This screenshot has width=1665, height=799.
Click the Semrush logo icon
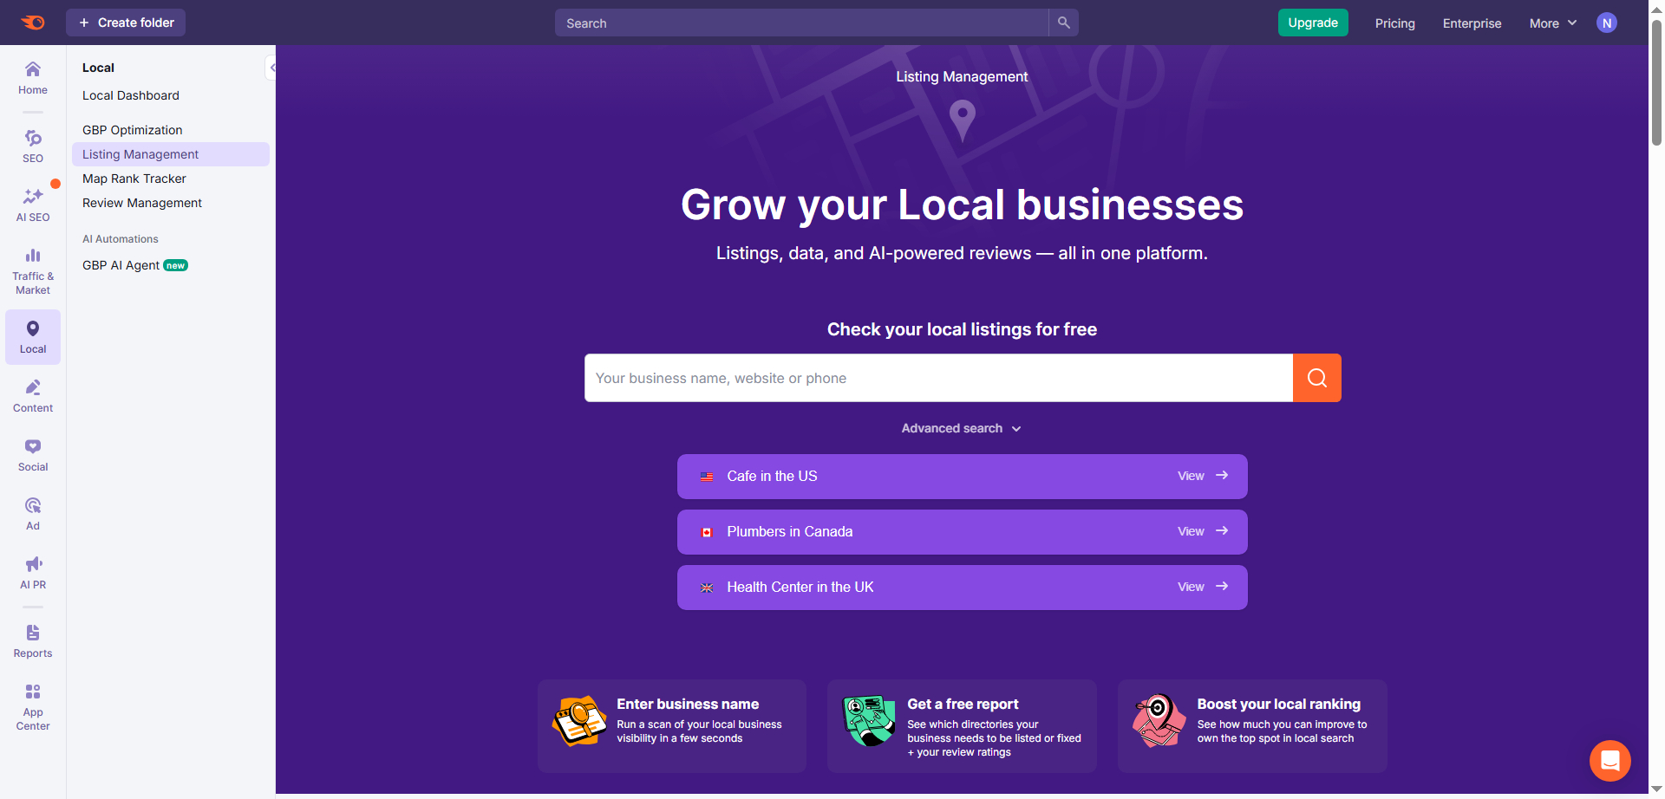(x=33, y=23)
